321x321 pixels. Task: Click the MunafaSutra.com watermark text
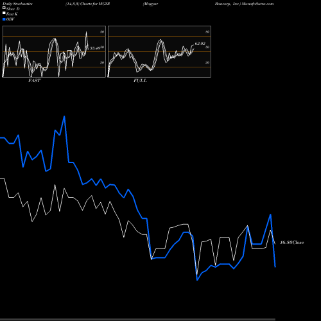(x=257, y=4)
